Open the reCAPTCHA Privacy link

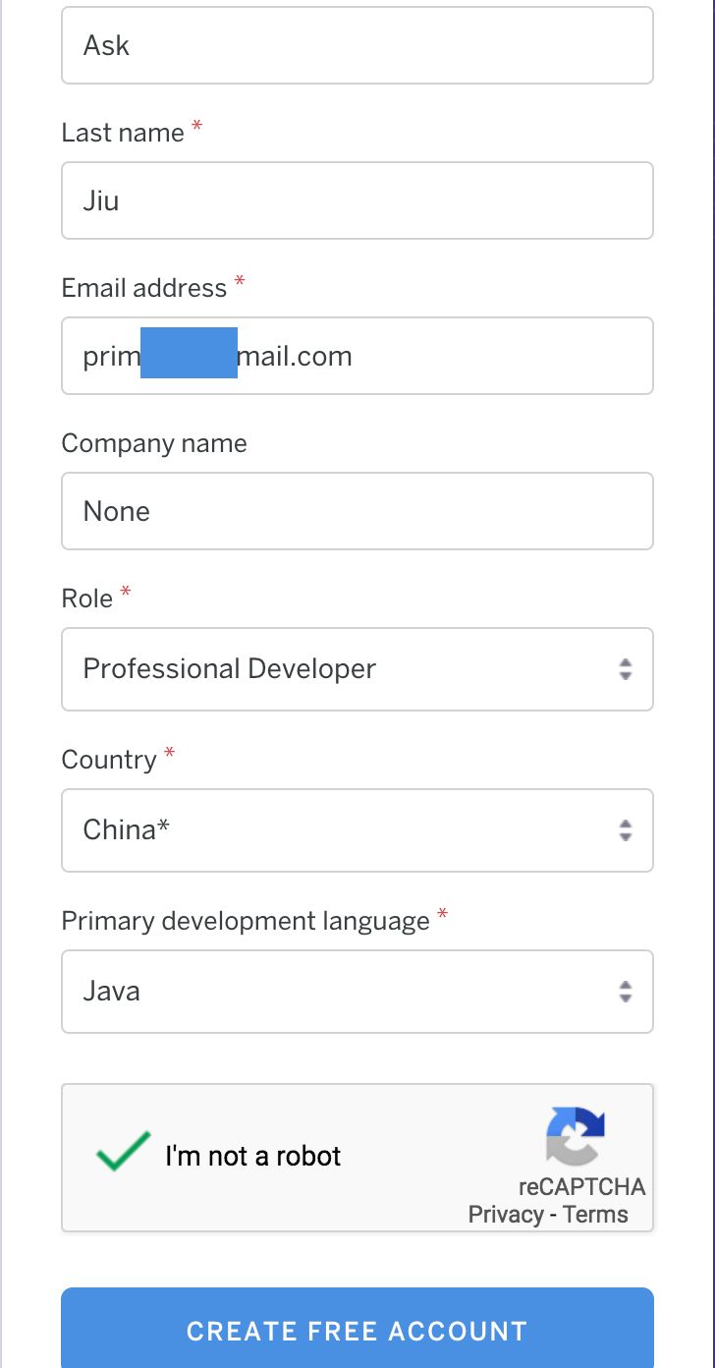[x=505, y=1215]
